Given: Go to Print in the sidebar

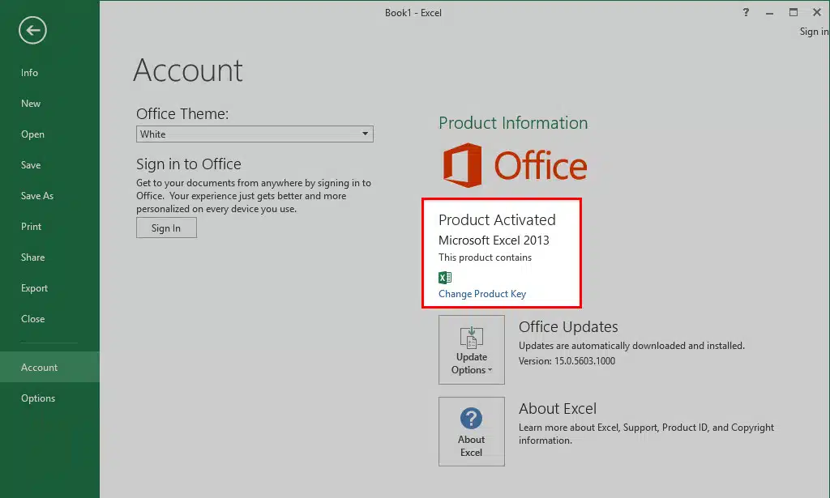Looking at the screenshot, I should 31,227.
